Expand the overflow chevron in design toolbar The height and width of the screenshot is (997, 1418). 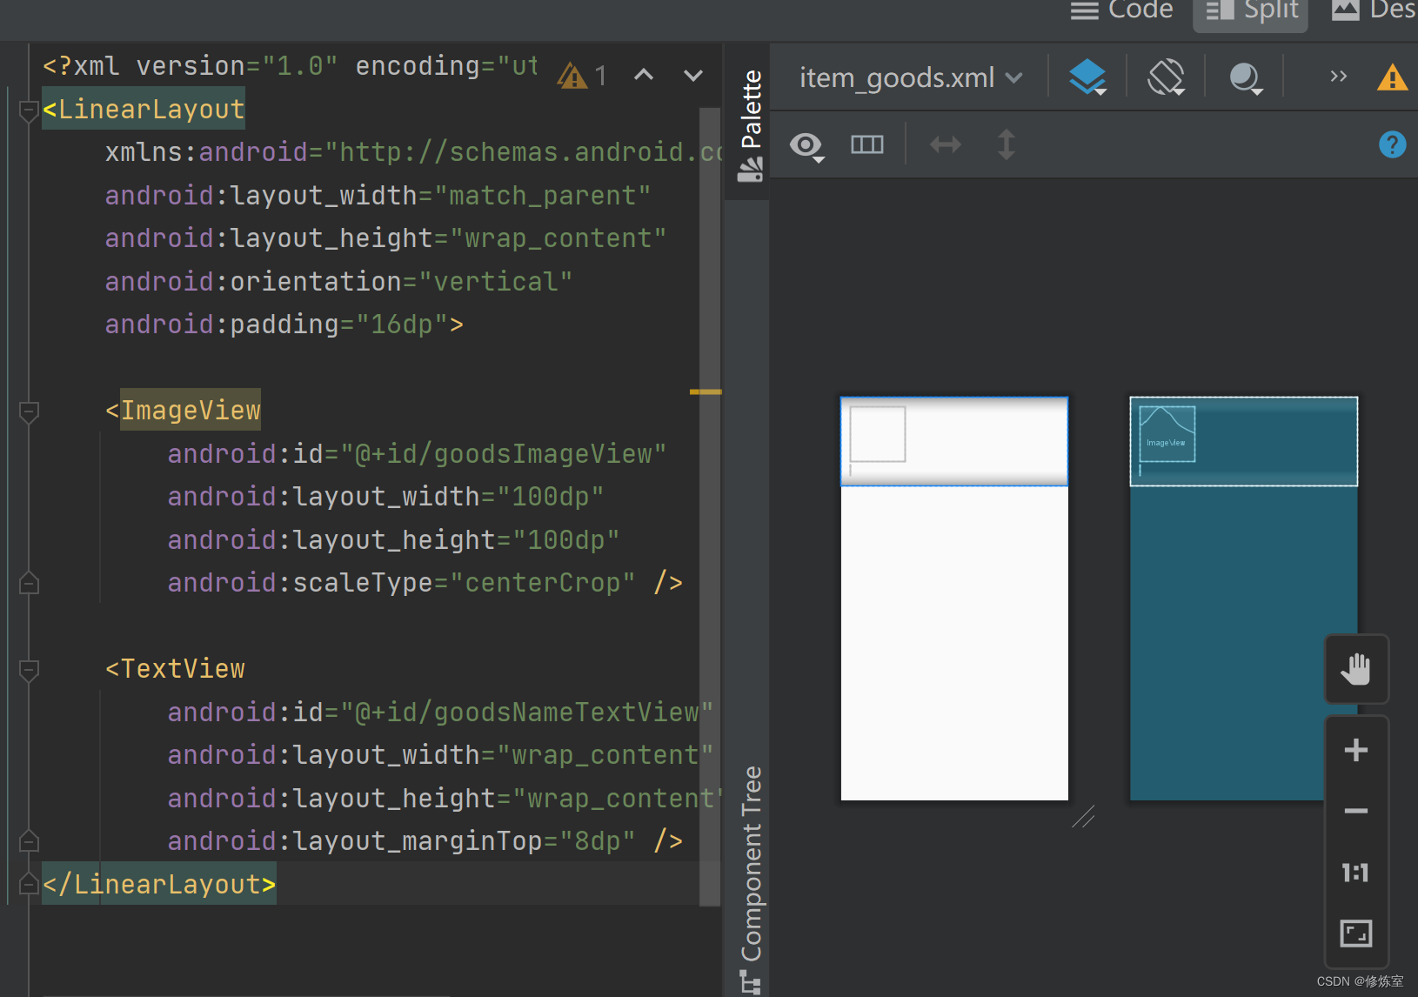(x=1337, y=77)
